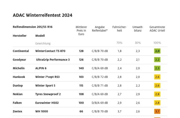Select the Michelin ALPIN 6 model cell
The image size is (180, 118).
[x=41, y=68]
